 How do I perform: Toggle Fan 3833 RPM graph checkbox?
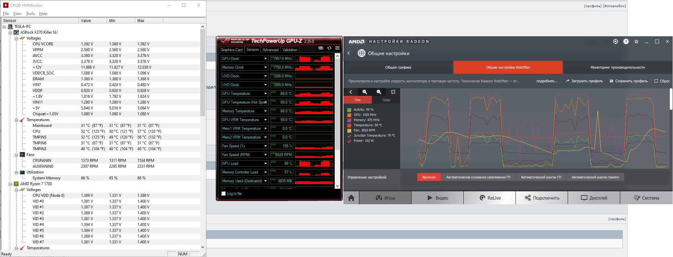pos(349,130)
